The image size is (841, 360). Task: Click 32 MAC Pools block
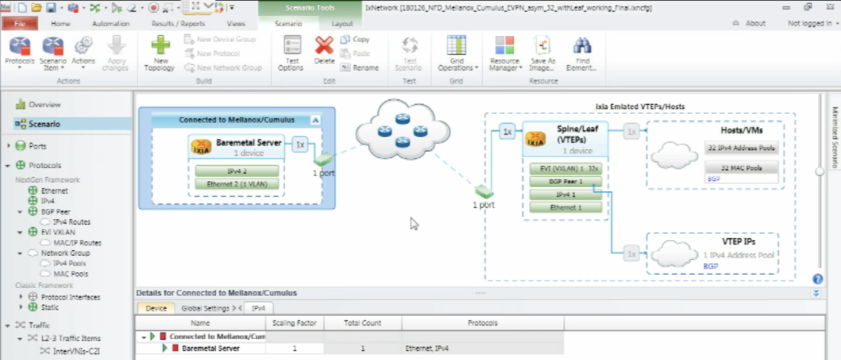742,167
